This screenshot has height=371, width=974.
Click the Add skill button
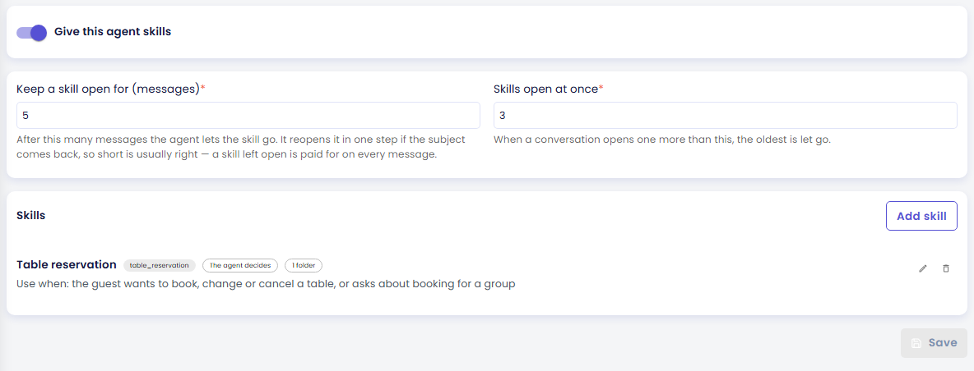(x=921, y=216)
